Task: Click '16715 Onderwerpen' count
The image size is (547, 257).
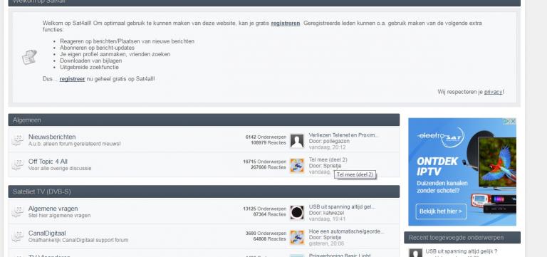Action: tap(264, 162)
